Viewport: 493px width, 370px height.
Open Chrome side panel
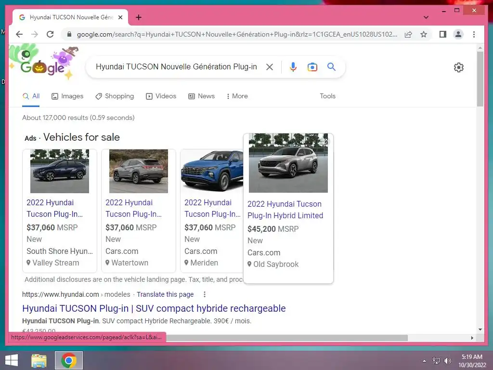(x=443, y=34)
